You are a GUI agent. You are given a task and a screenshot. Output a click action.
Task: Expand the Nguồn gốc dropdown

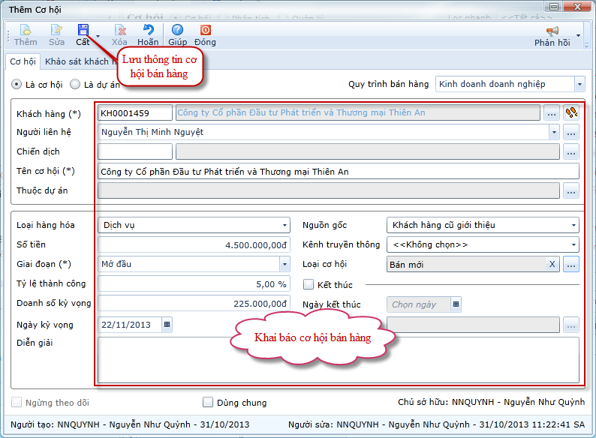(573, 225)
